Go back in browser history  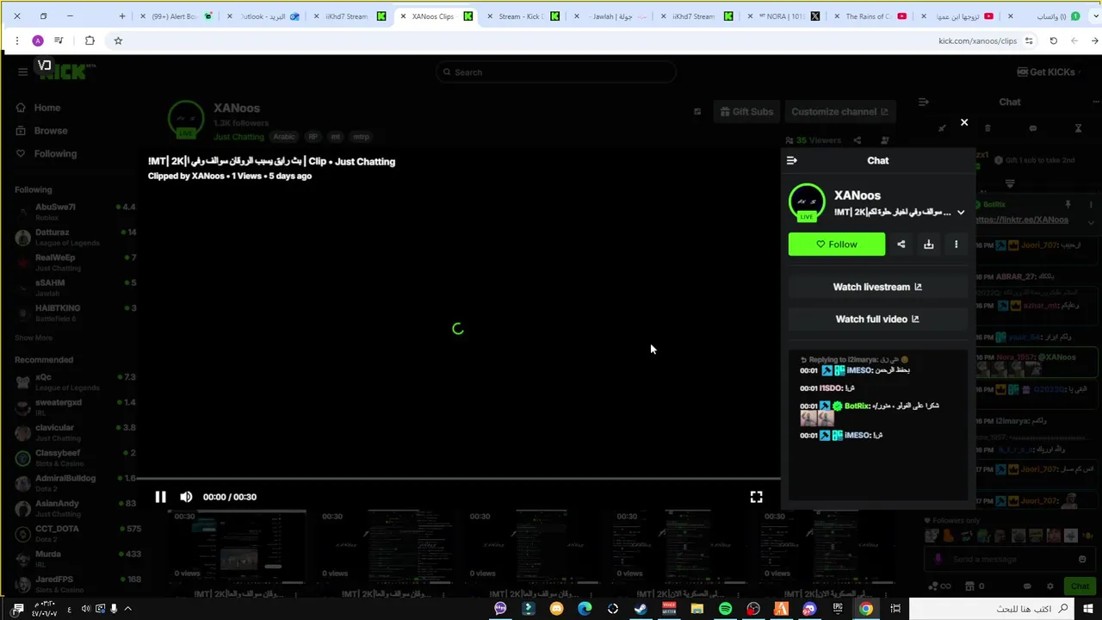click(x=1094, y=40)
